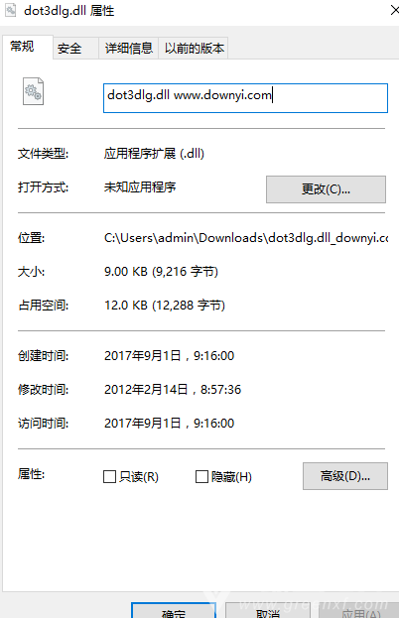Enable the 只读(R) checkbox

tap(109, 476)
